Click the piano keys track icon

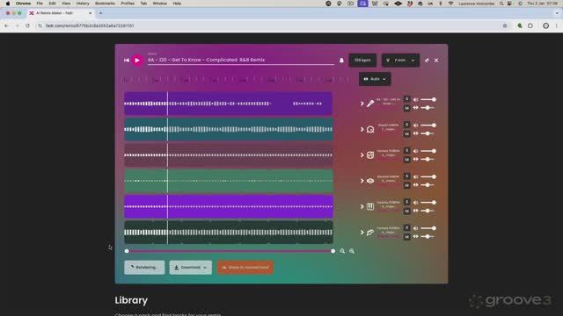coord(370,207)
